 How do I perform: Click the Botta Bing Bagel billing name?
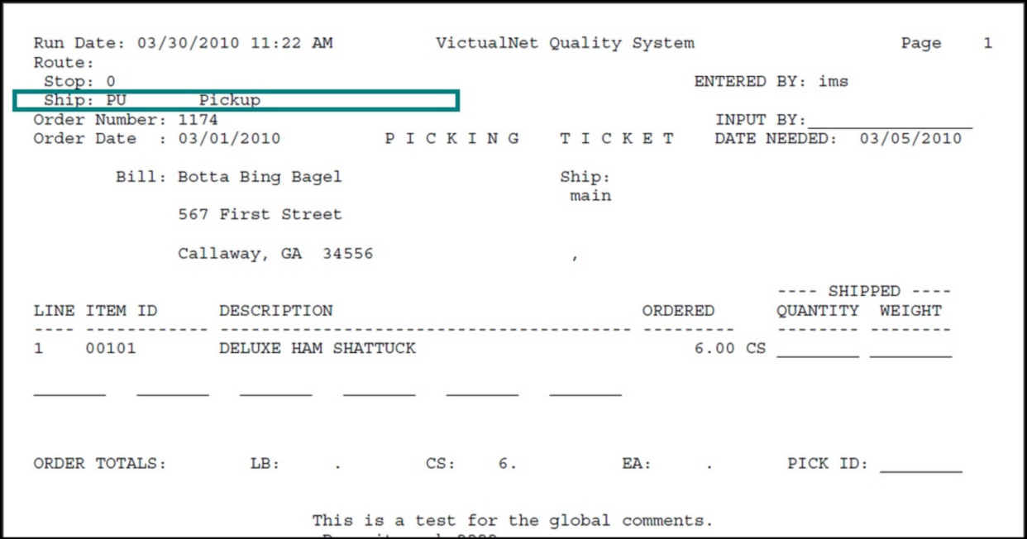260,177
